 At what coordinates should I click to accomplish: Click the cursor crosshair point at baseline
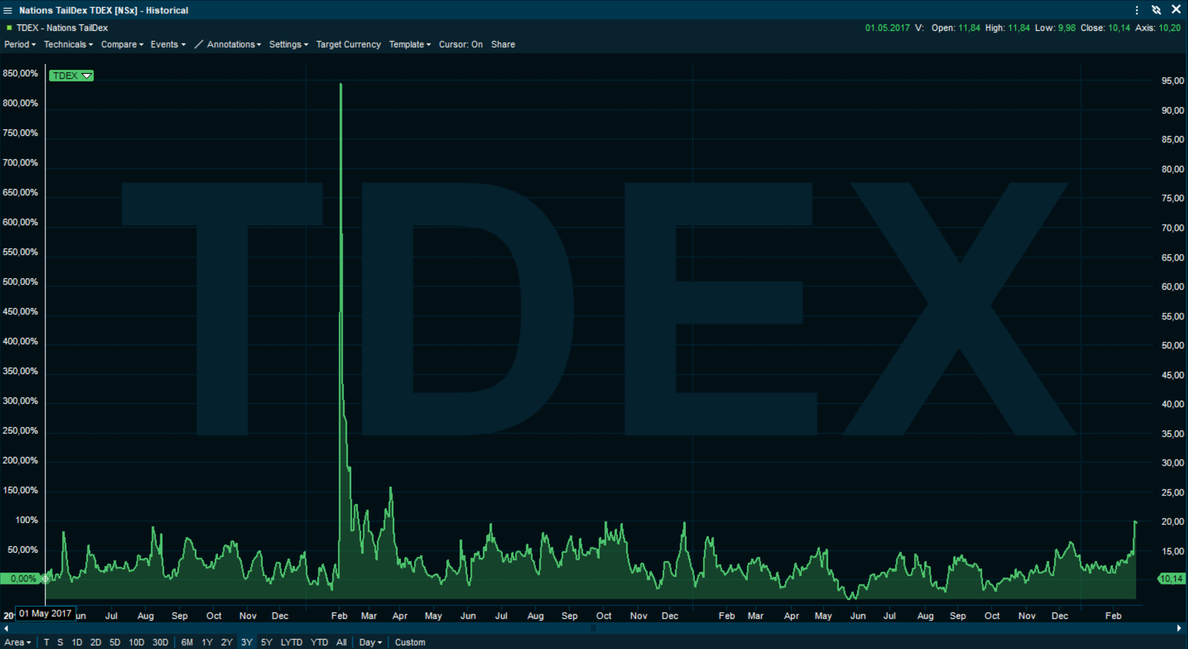pos(45,579)
